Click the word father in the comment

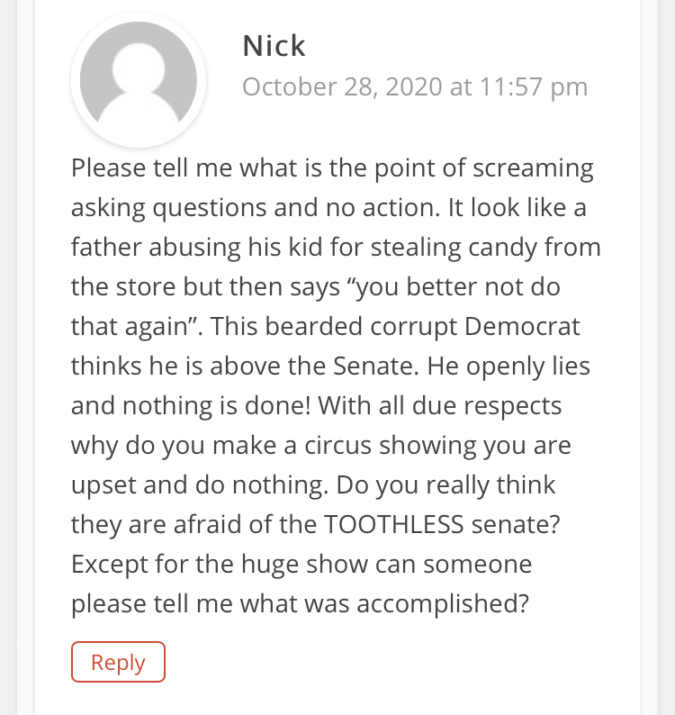pyautogui.click(x=108, y=247)
